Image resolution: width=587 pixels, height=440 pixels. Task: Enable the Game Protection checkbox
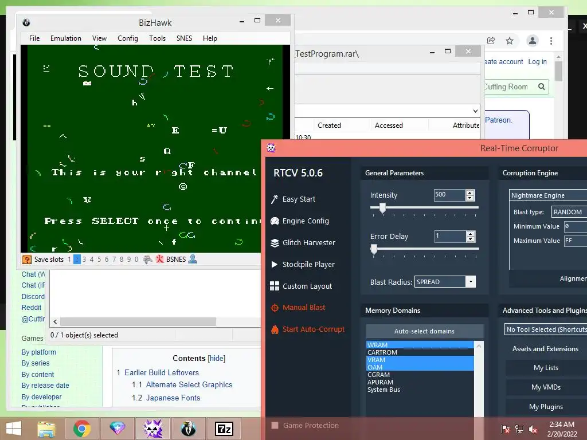coord(275,426)
